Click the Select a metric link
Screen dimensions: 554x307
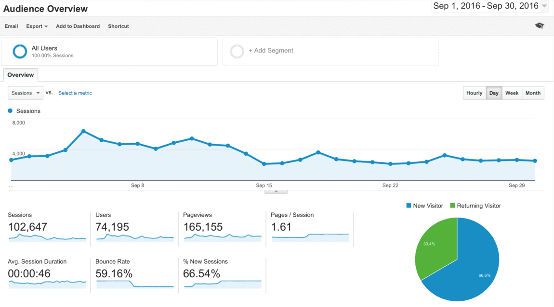tap(75, 93)
